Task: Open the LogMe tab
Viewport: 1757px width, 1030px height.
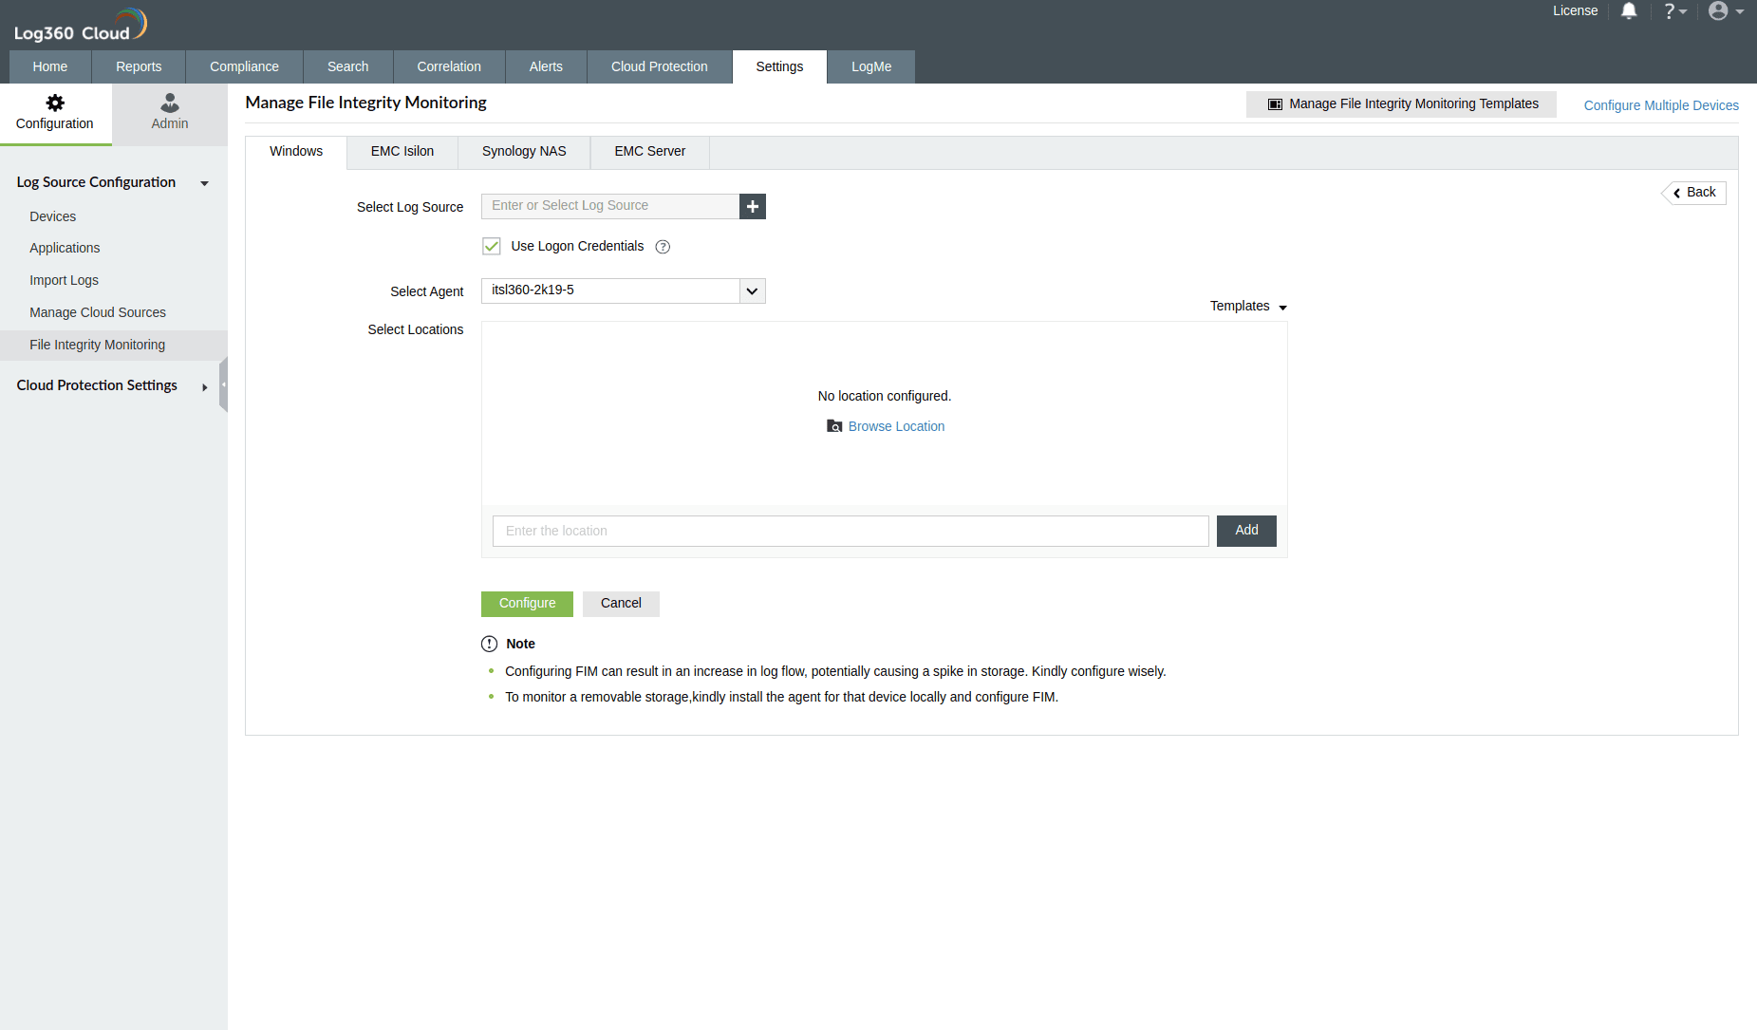Action: [871, 66]
